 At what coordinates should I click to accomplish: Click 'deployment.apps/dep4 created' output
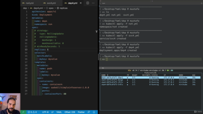(118, 50)
